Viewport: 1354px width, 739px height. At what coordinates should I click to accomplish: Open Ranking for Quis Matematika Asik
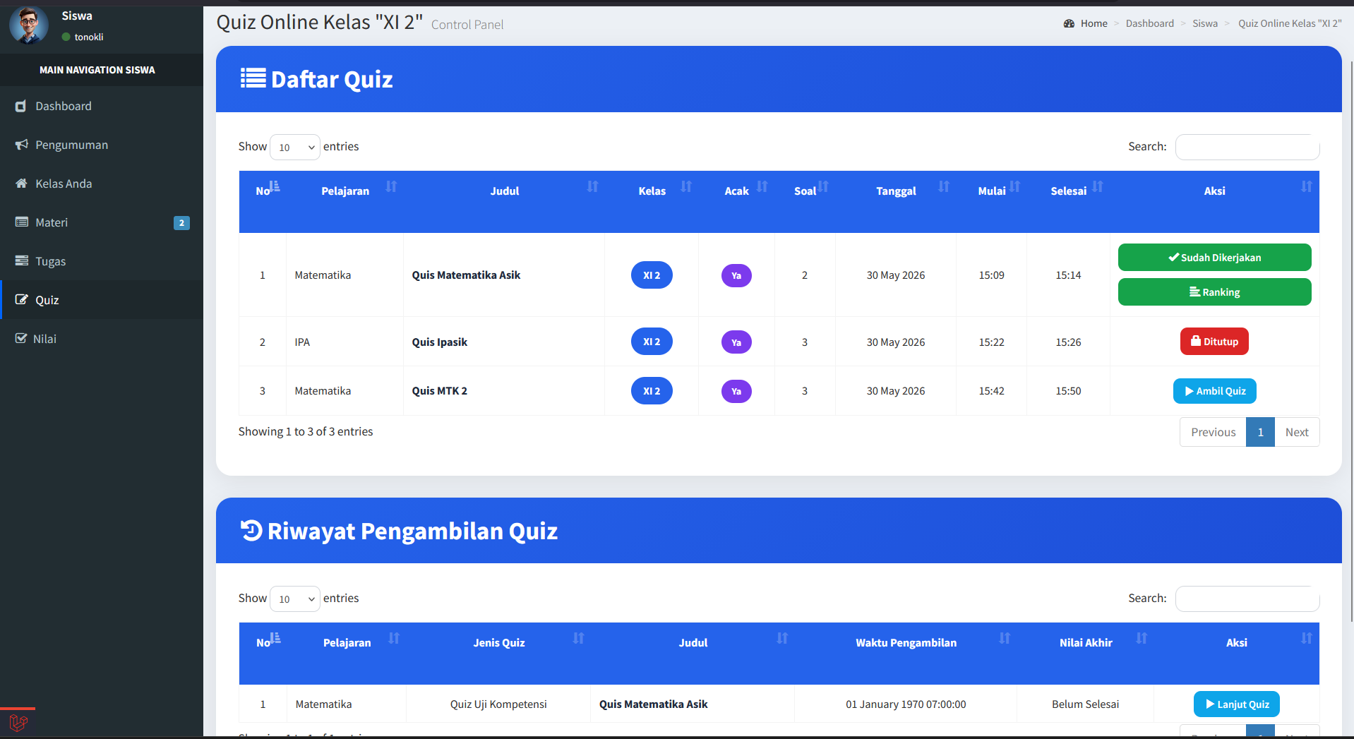coord(1214,292)
